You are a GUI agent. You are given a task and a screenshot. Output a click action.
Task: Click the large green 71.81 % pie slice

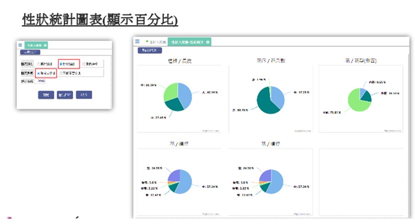(x=356, y=103)
